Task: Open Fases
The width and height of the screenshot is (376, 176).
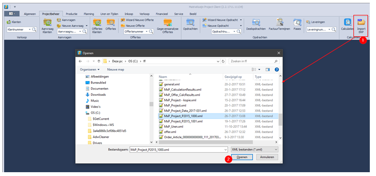Action: pos(297,25)
